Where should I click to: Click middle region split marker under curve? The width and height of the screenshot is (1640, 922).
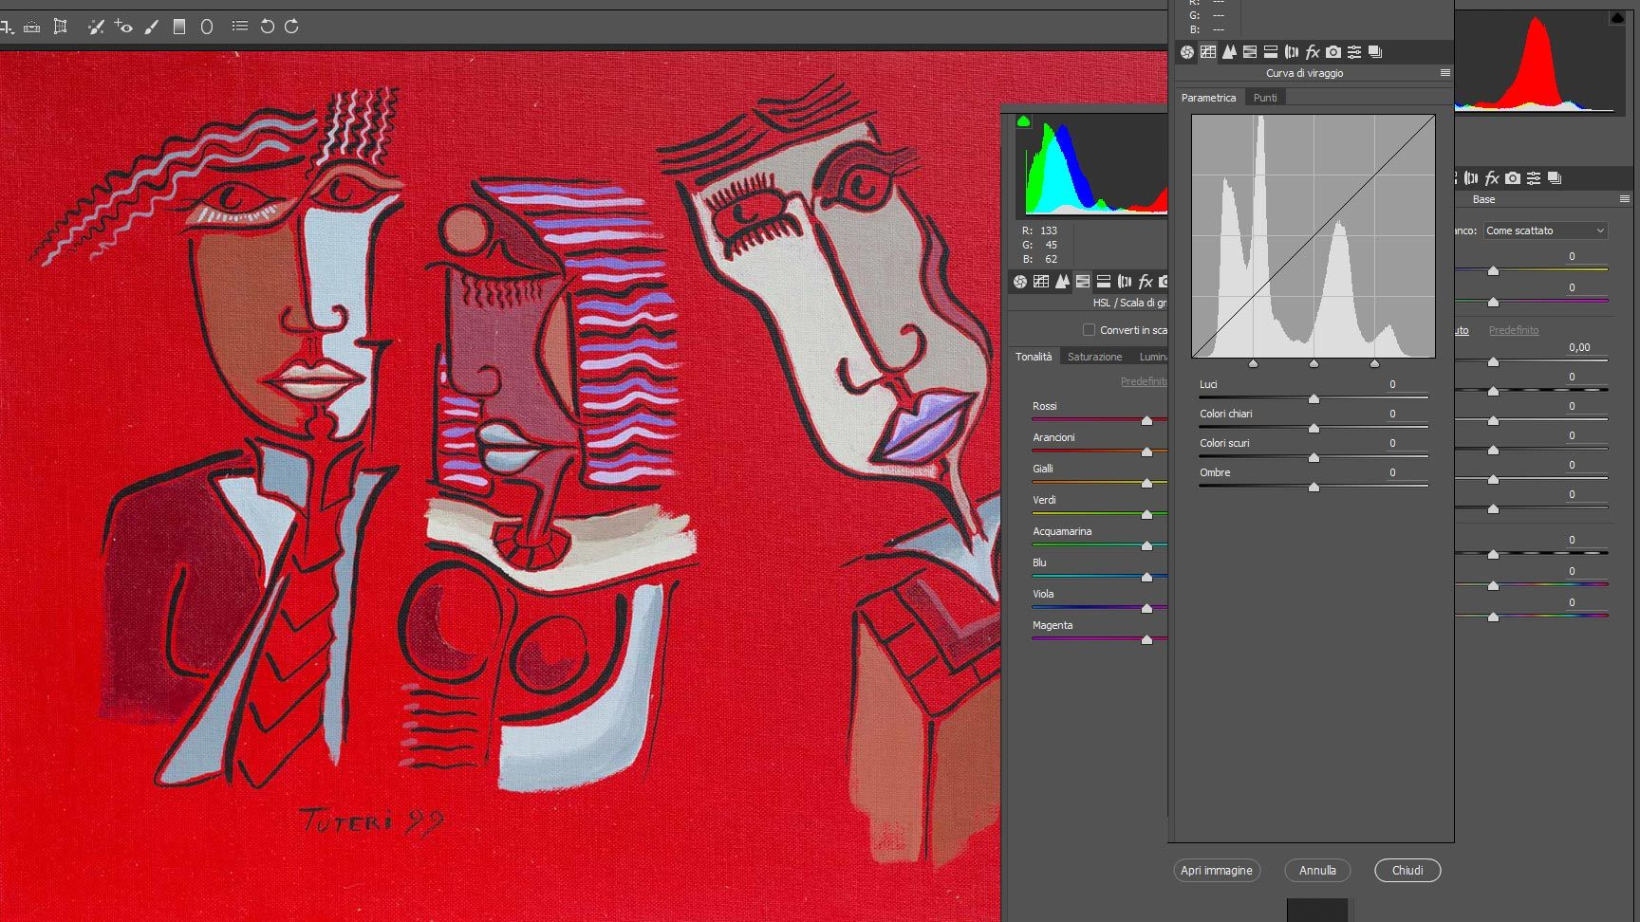tap(1314, 363)
